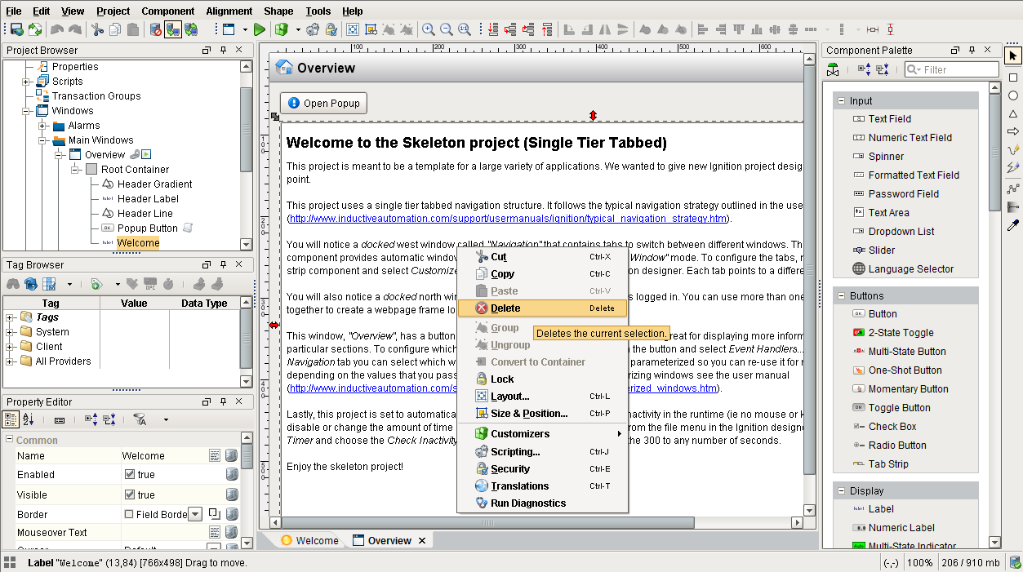This screenshot has height=572, width=1023.
Task: Select the Flip Horizontal icon in the shape toolbar
Action: (x=604, y=28)
